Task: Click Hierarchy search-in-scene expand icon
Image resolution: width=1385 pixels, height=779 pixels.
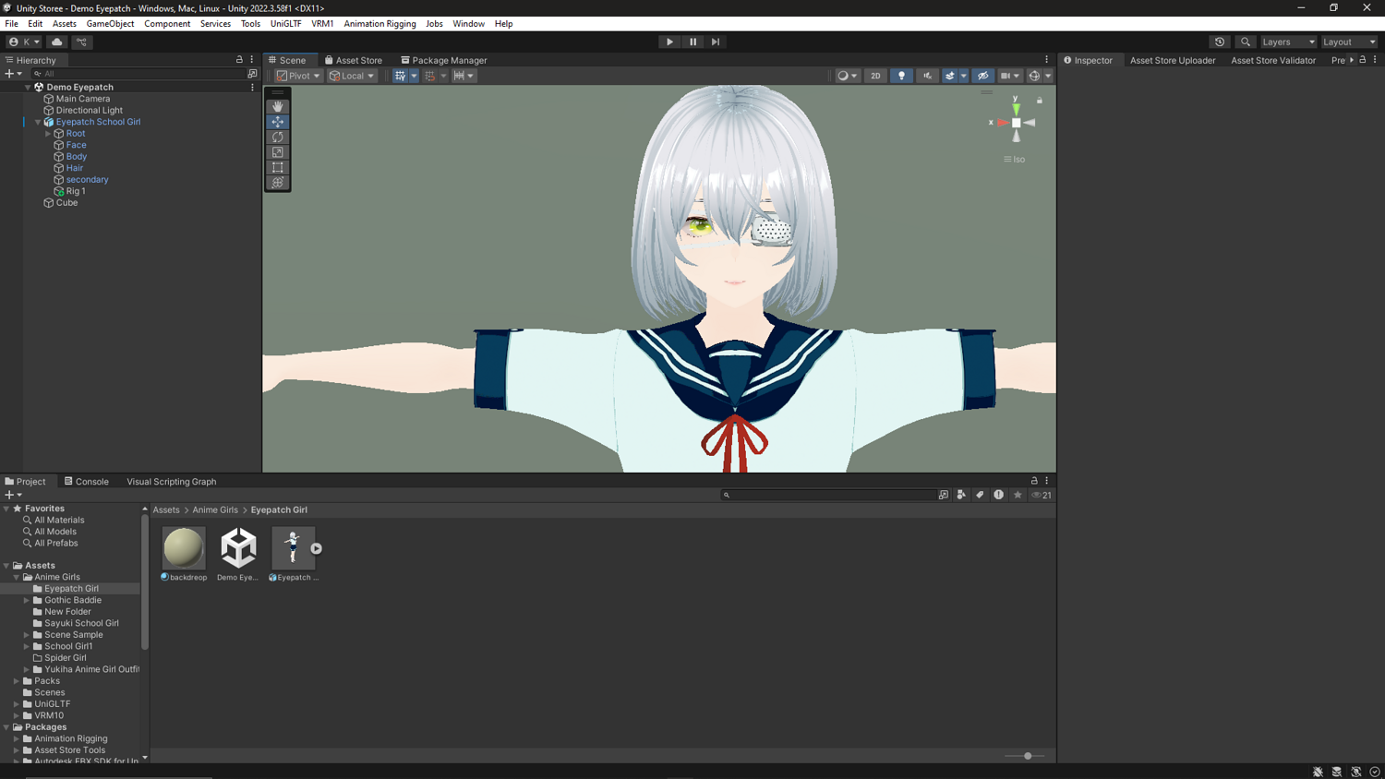Action: (x=252, y=74)
